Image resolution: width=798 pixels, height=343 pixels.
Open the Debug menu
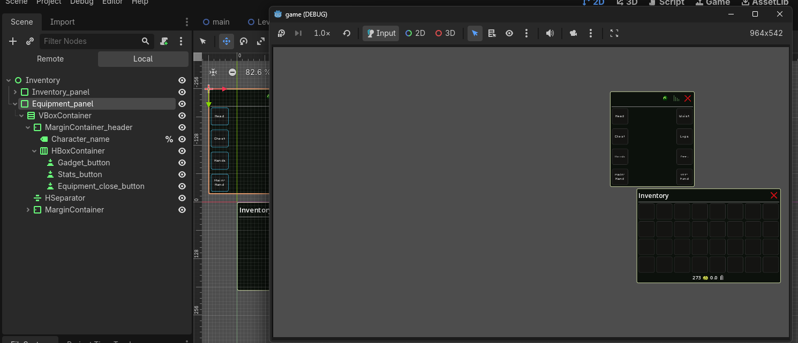(82, 2)
